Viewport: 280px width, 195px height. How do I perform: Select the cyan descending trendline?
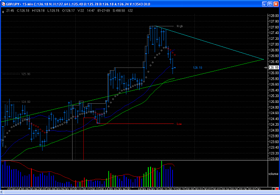(x=210, y=43)
